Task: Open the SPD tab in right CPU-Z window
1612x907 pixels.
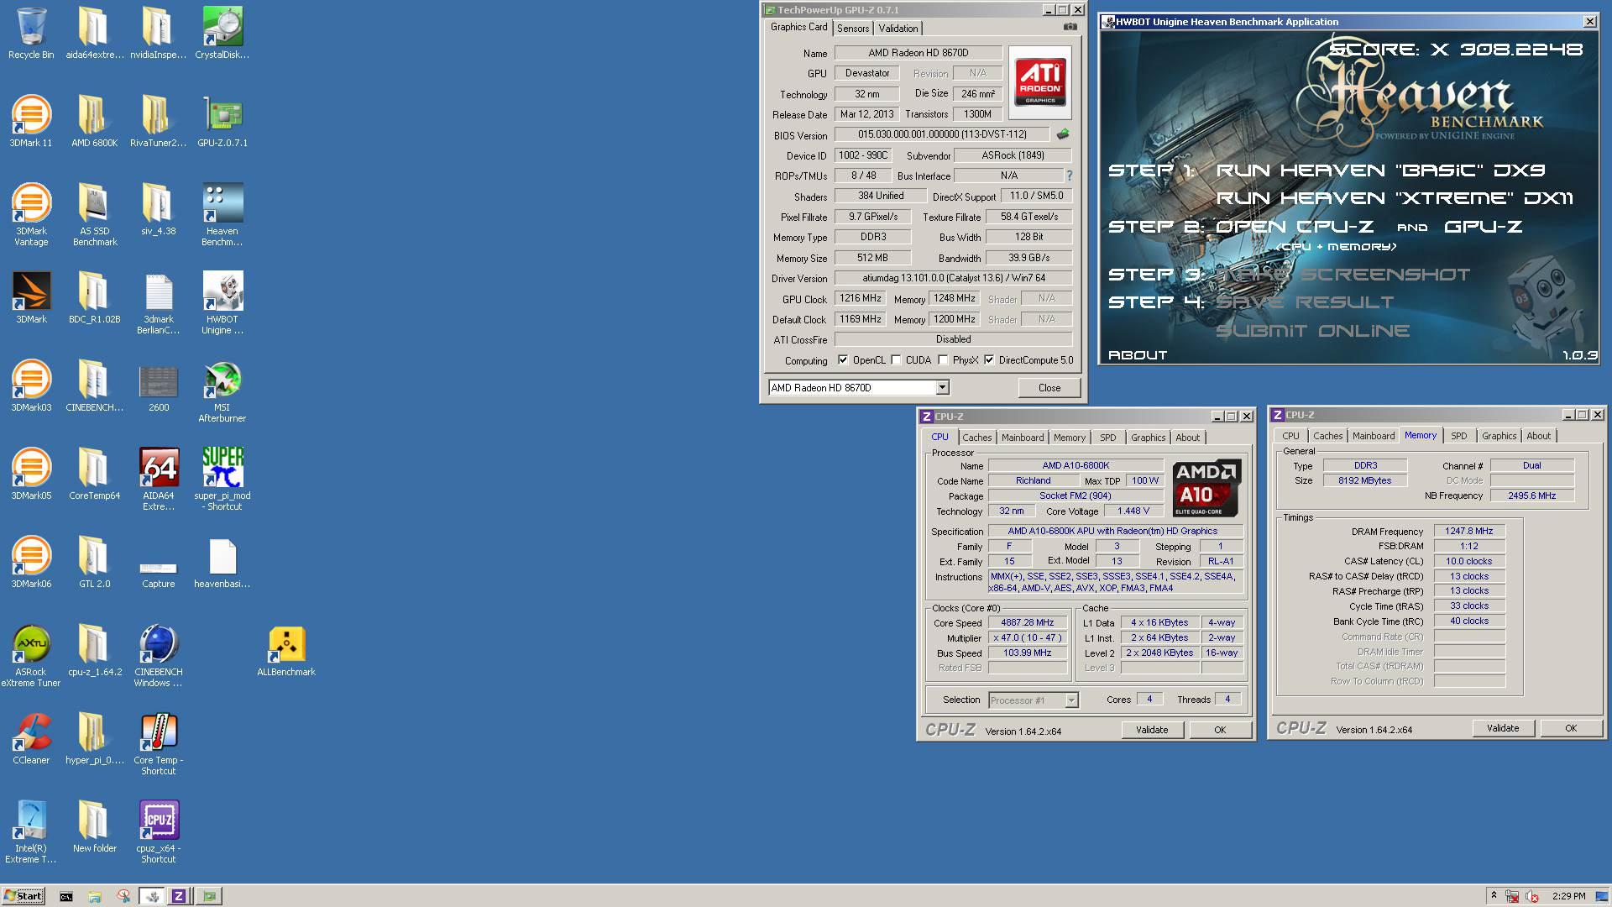Action: (1459, 436)
